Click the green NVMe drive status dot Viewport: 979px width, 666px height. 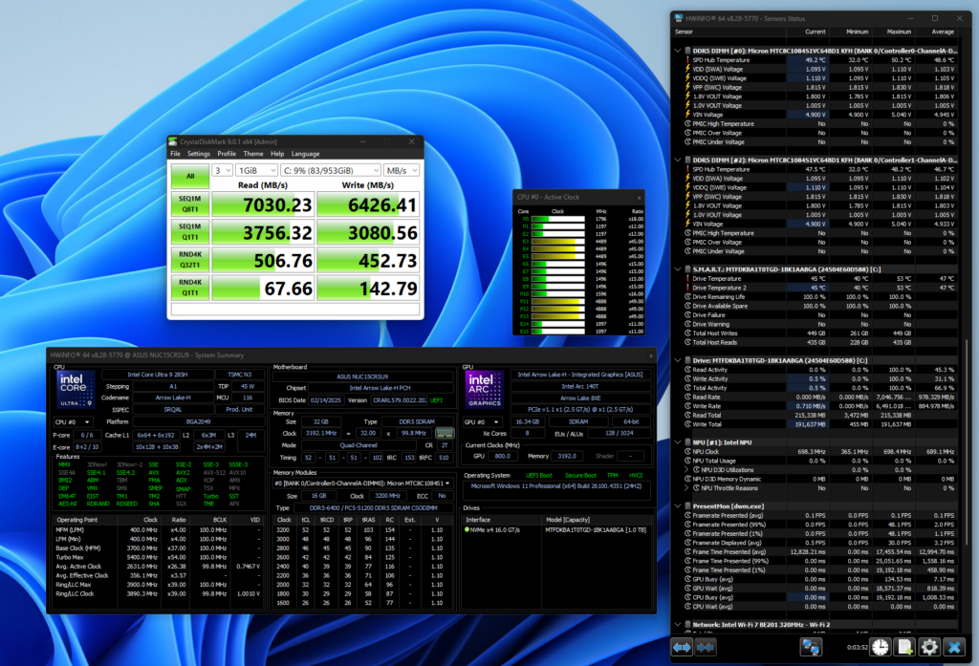[467, 529]
